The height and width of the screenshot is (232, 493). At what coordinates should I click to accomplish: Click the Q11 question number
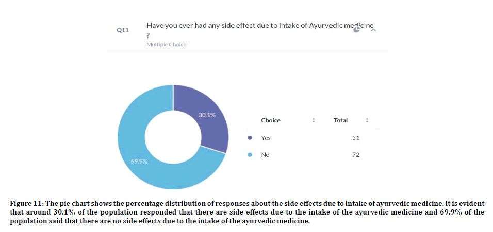[123, 30]
